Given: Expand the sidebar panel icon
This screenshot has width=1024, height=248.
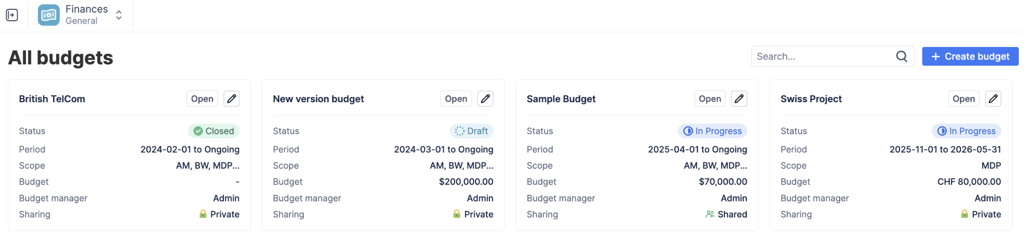Looking at the screenshot, I should (12, 15).
